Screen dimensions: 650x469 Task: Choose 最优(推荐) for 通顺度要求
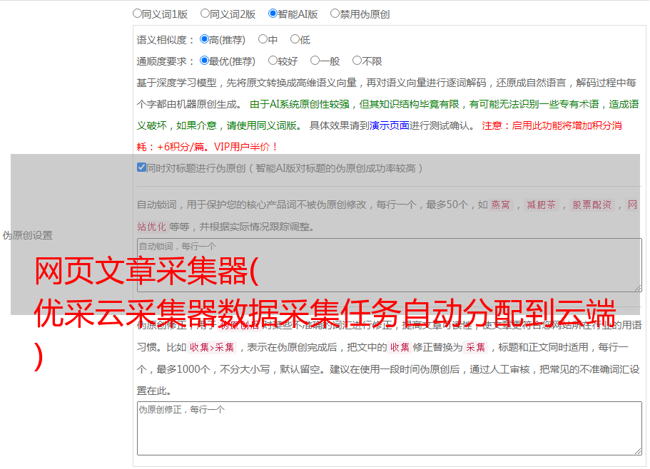pyautogui.click(x=204, y=61)
